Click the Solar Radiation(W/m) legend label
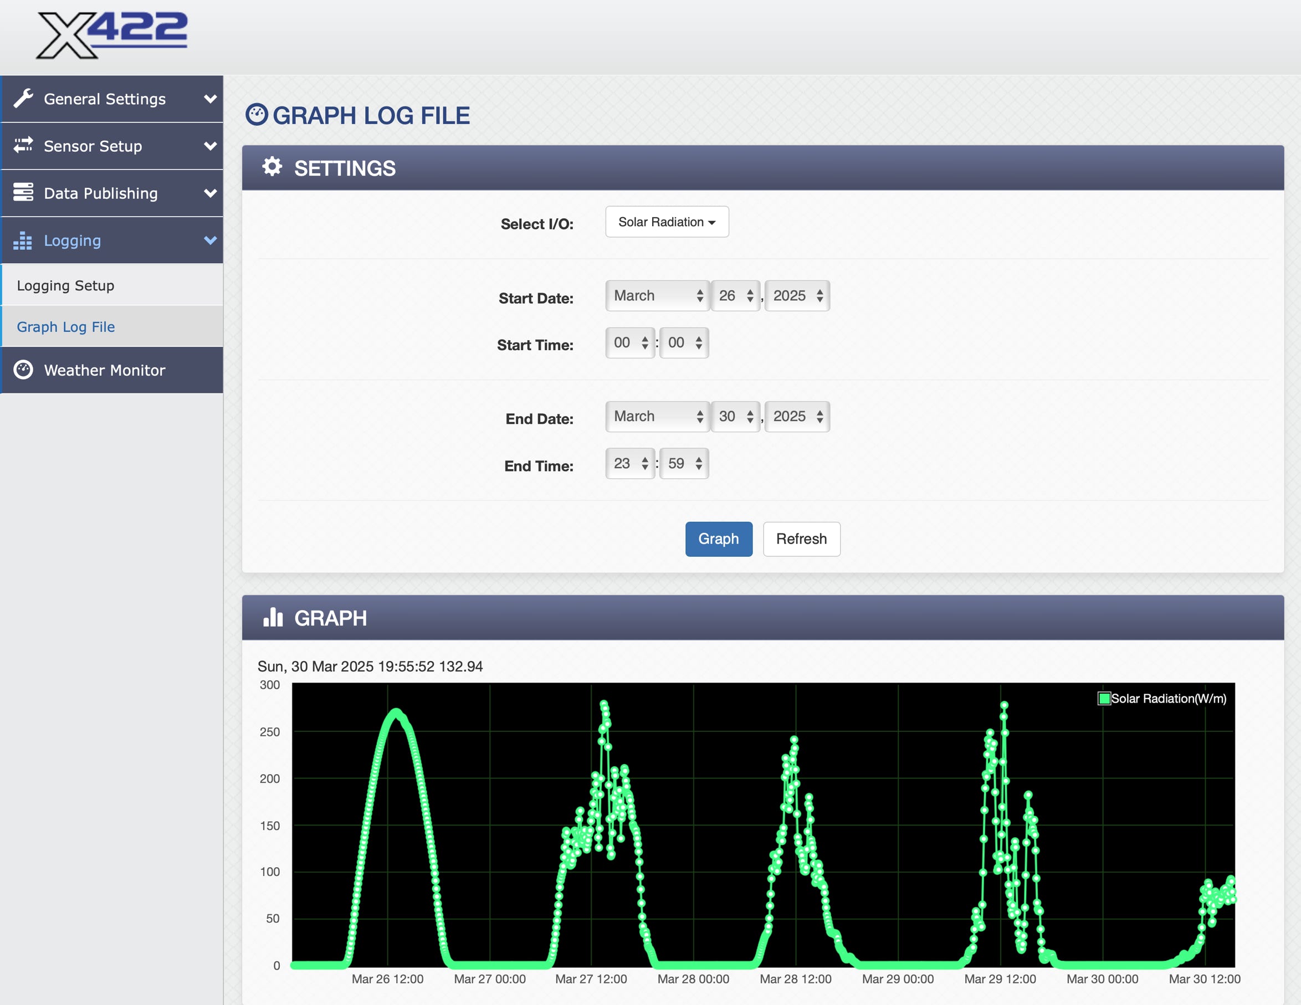The height and width of the screenshot is (1005, 1301). click(1168, 698)
